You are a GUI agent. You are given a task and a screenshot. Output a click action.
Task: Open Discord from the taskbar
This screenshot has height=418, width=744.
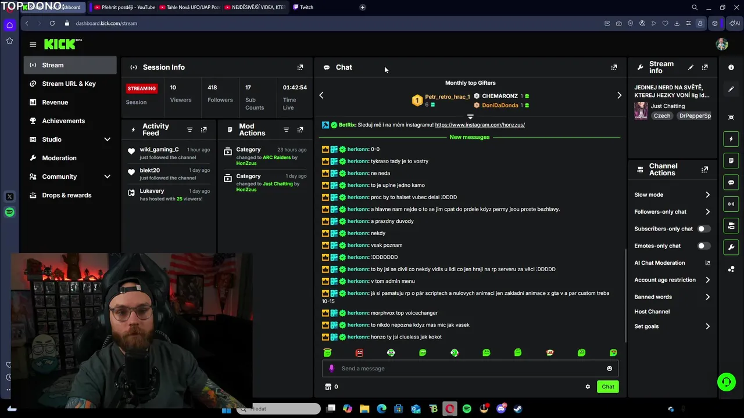click(x=501, y=409)
